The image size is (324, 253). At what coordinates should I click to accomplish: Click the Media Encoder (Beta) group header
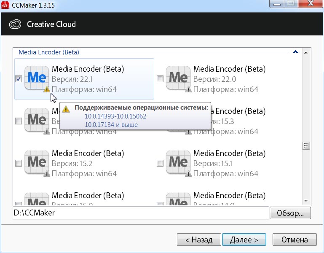click(x=49, y=52)
